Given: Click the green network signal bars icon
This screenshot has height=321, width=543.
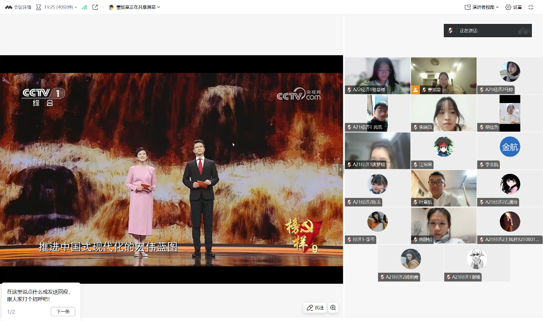Looking at the screenshot, I should point(84,7).
